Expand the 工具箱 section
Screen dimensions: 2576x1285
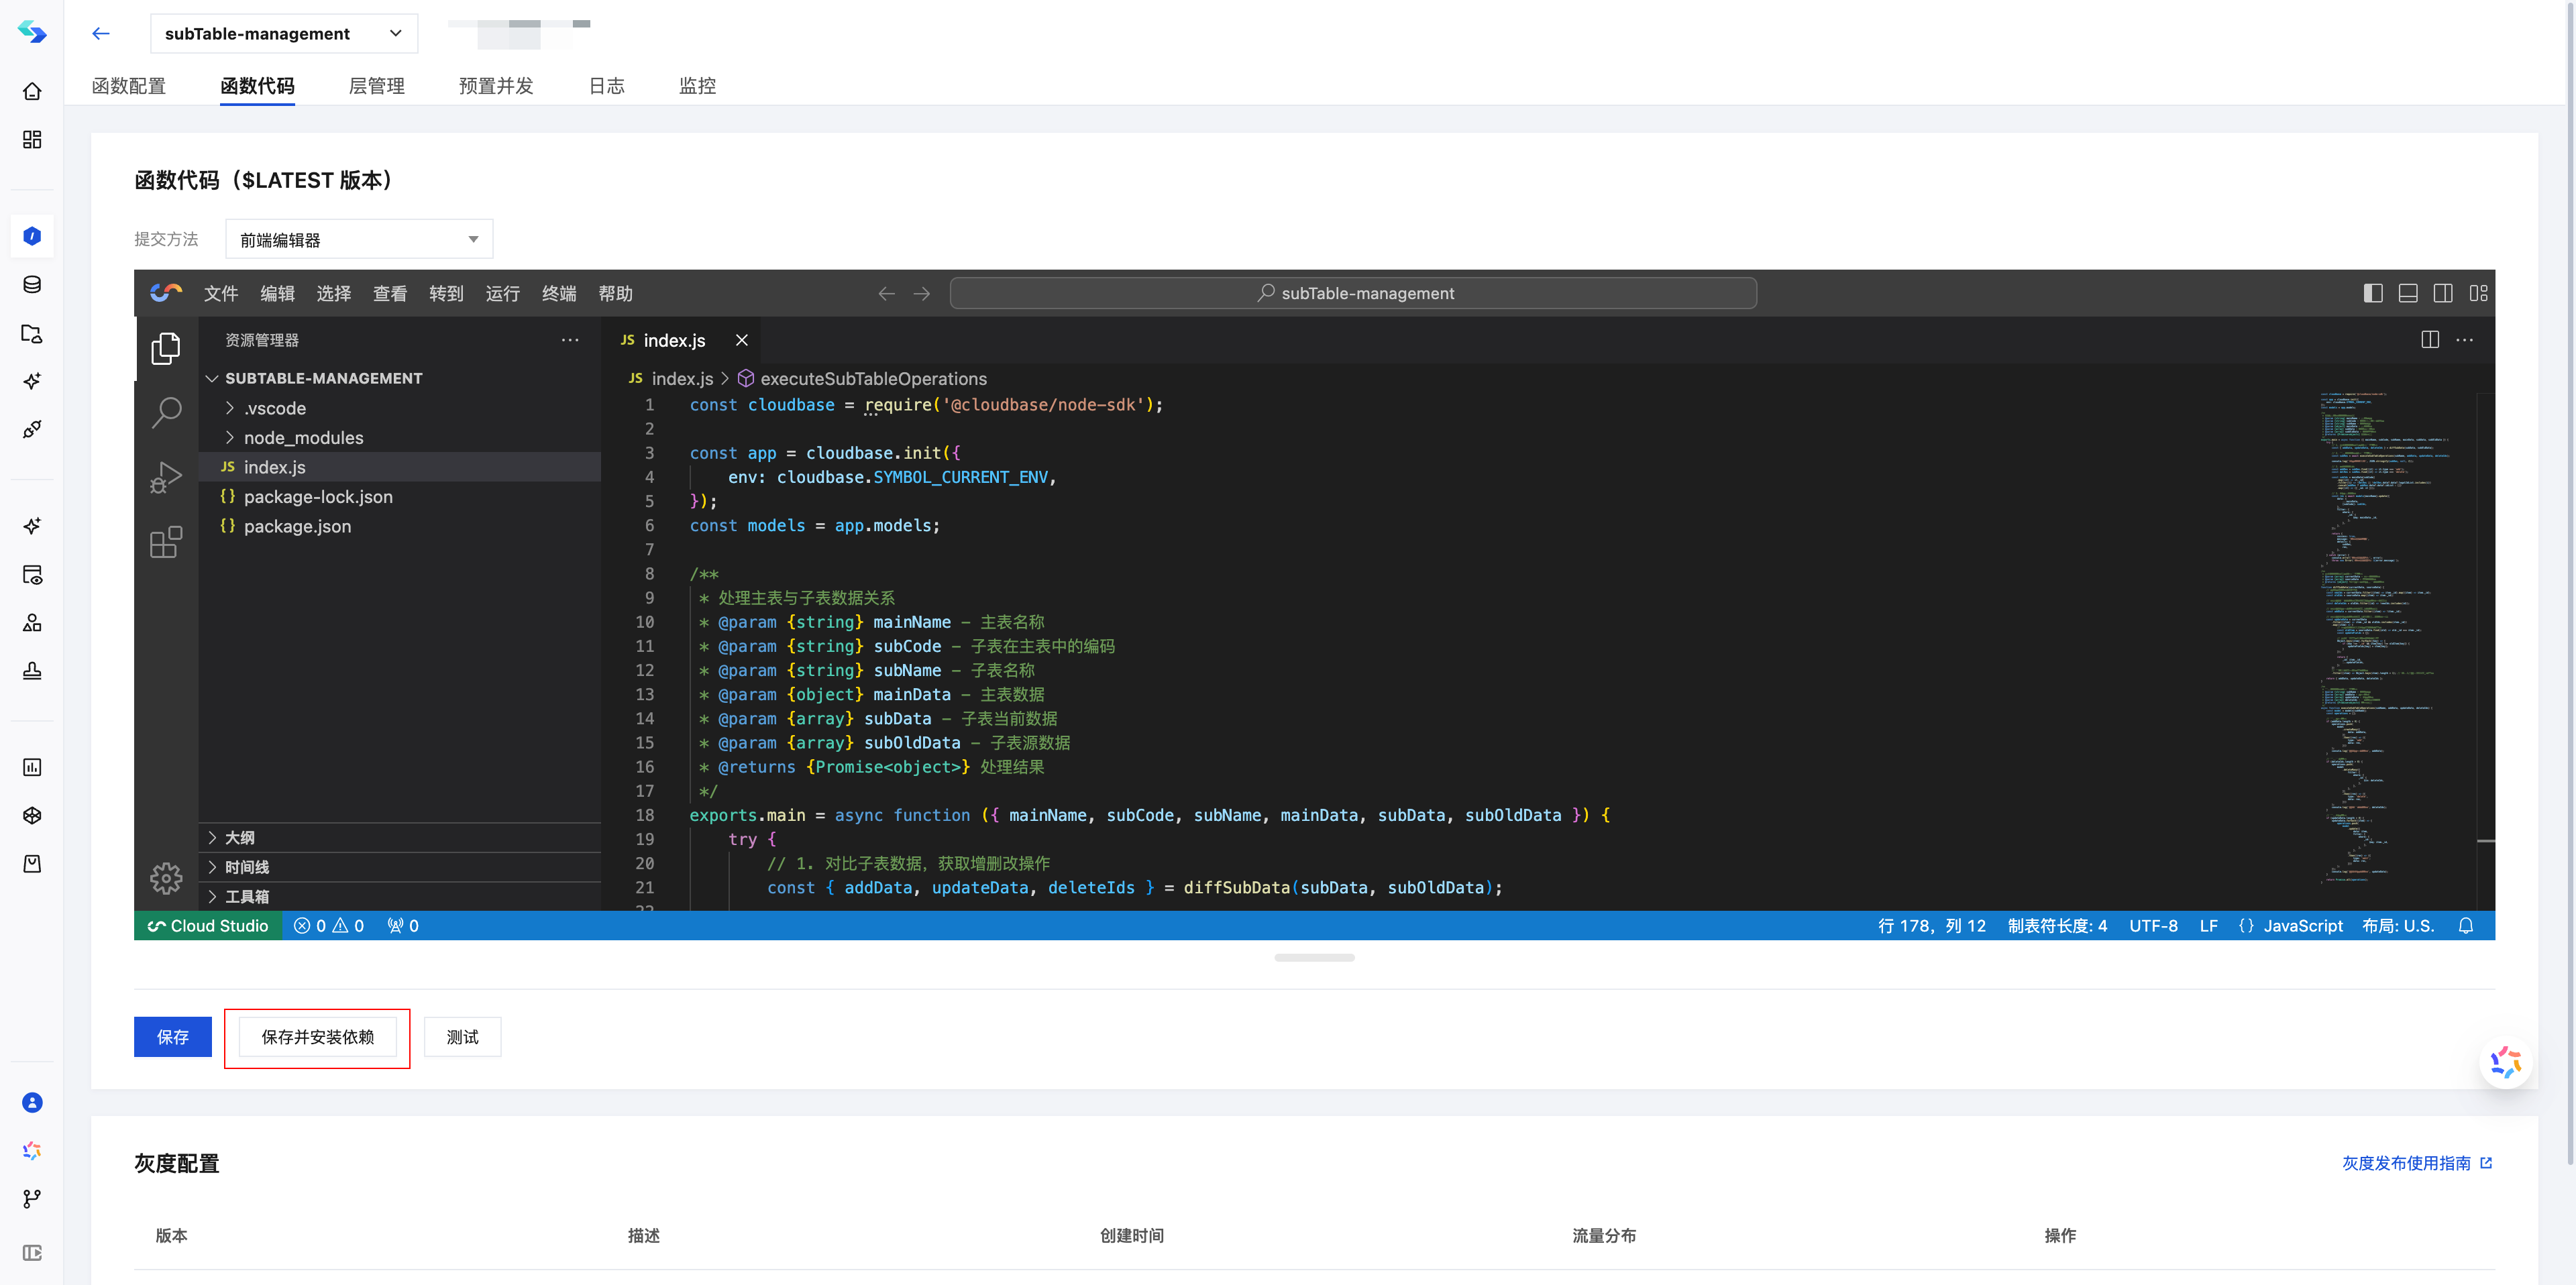point(400,896)
